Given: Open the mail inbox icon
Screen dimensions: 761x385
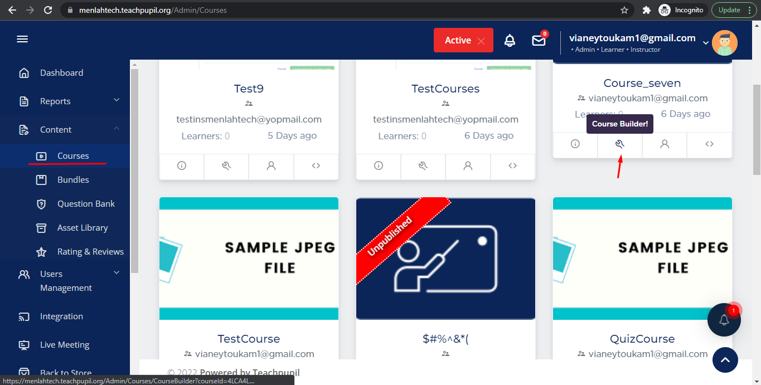Looking at the screenshot, I should pyautogui.click(x=539, y=40).
